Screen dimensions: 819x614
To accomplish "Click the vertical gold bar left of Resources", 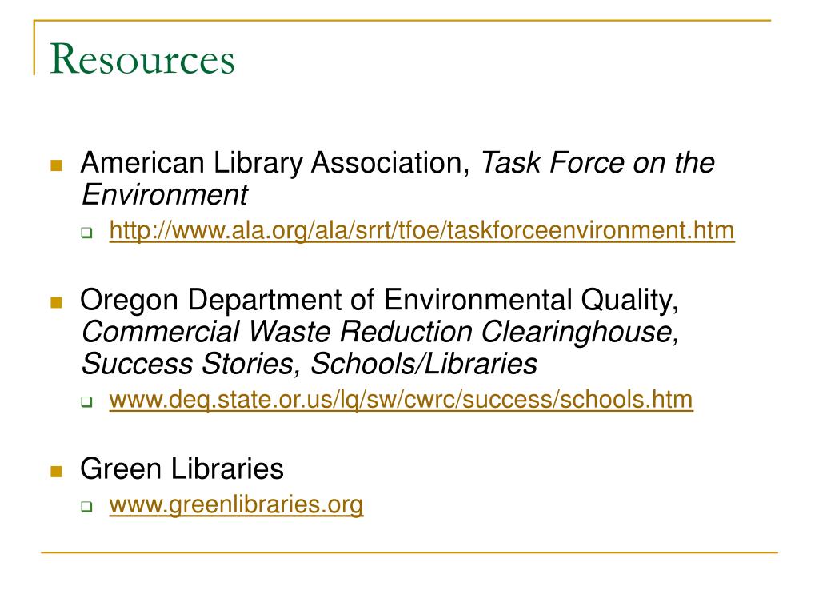I will tap(34, 47).
